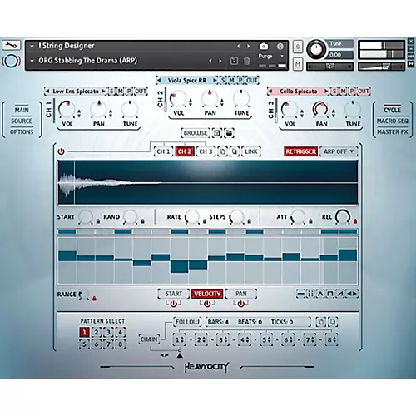
Task: Mute channel 1 Low Ens Spiccato
Action: pyautogui.click(x=121, y=92)
